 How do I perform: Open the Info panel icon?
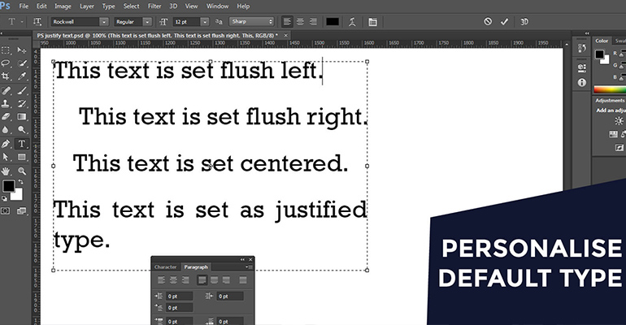point(581,83)
